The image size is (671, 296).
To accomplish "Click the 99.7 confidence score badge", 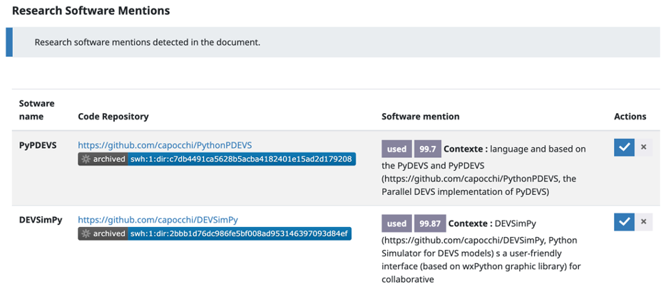I will pyautogui.click(x=427, y=149).
